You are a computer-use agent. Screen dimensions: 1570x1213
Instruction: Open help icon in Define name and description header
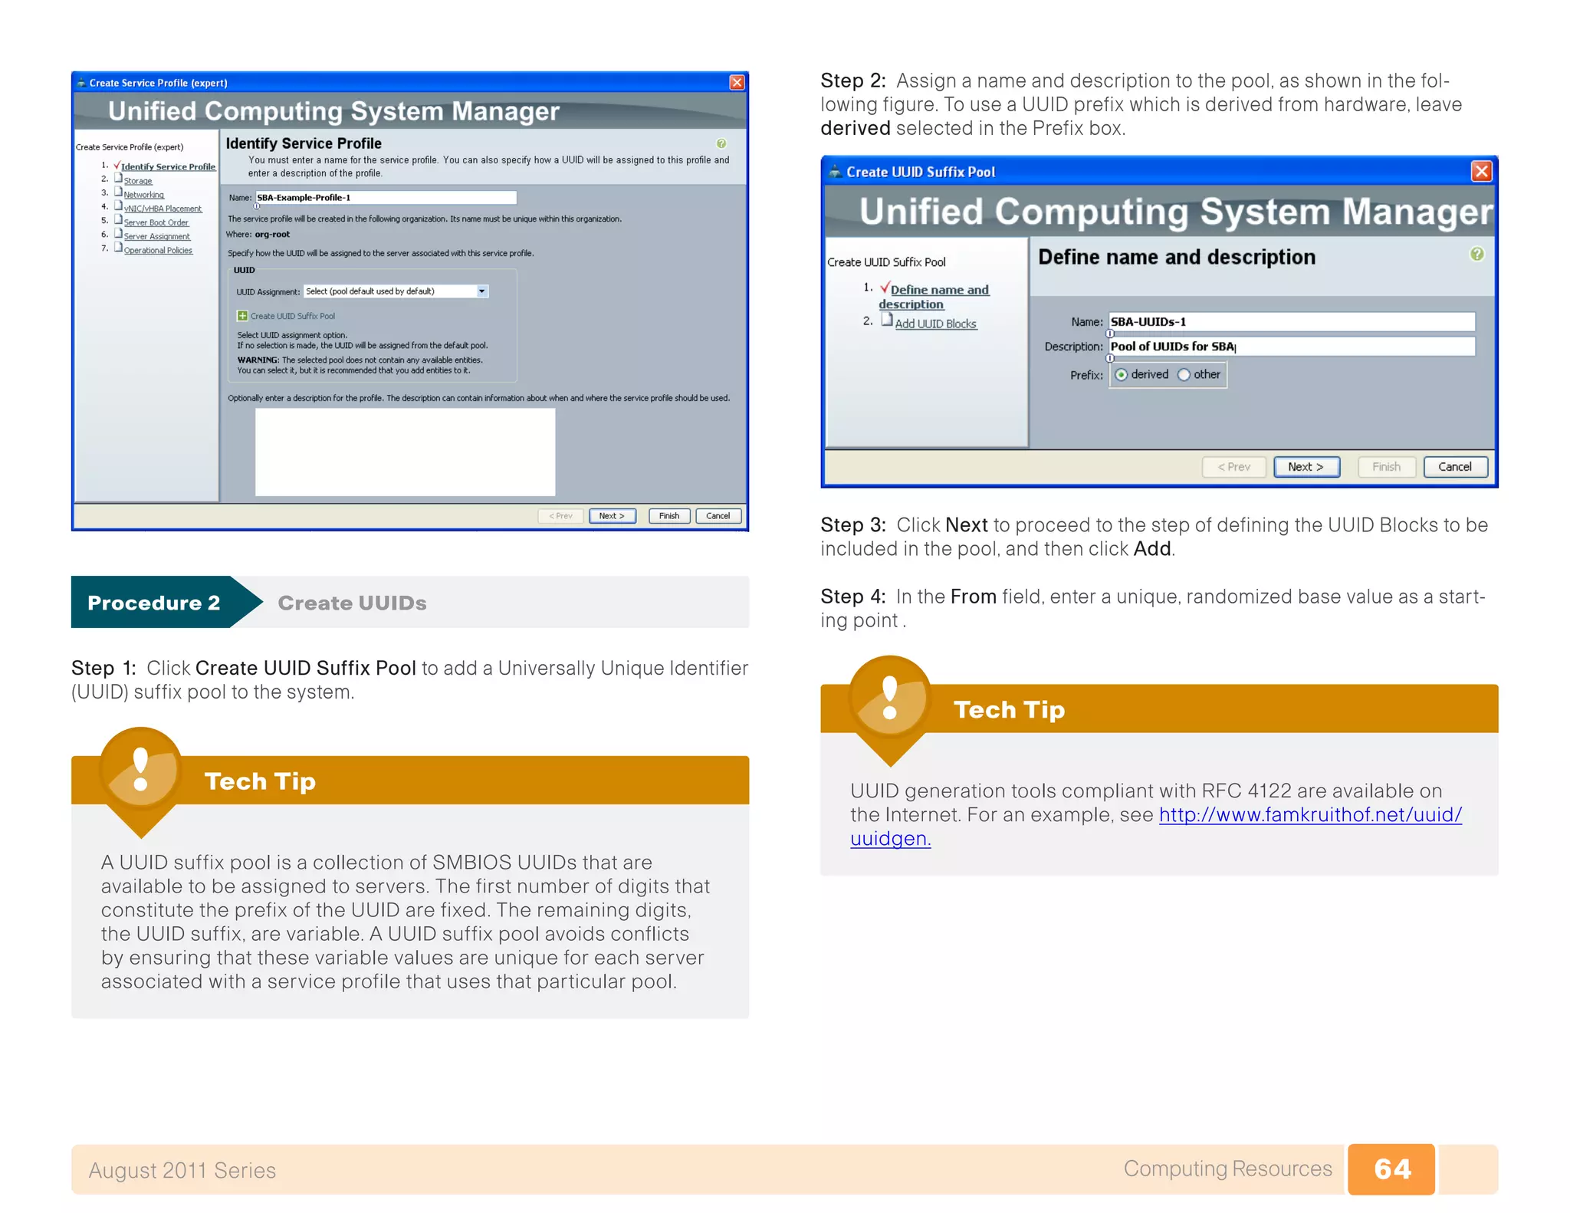(1476, 254)
